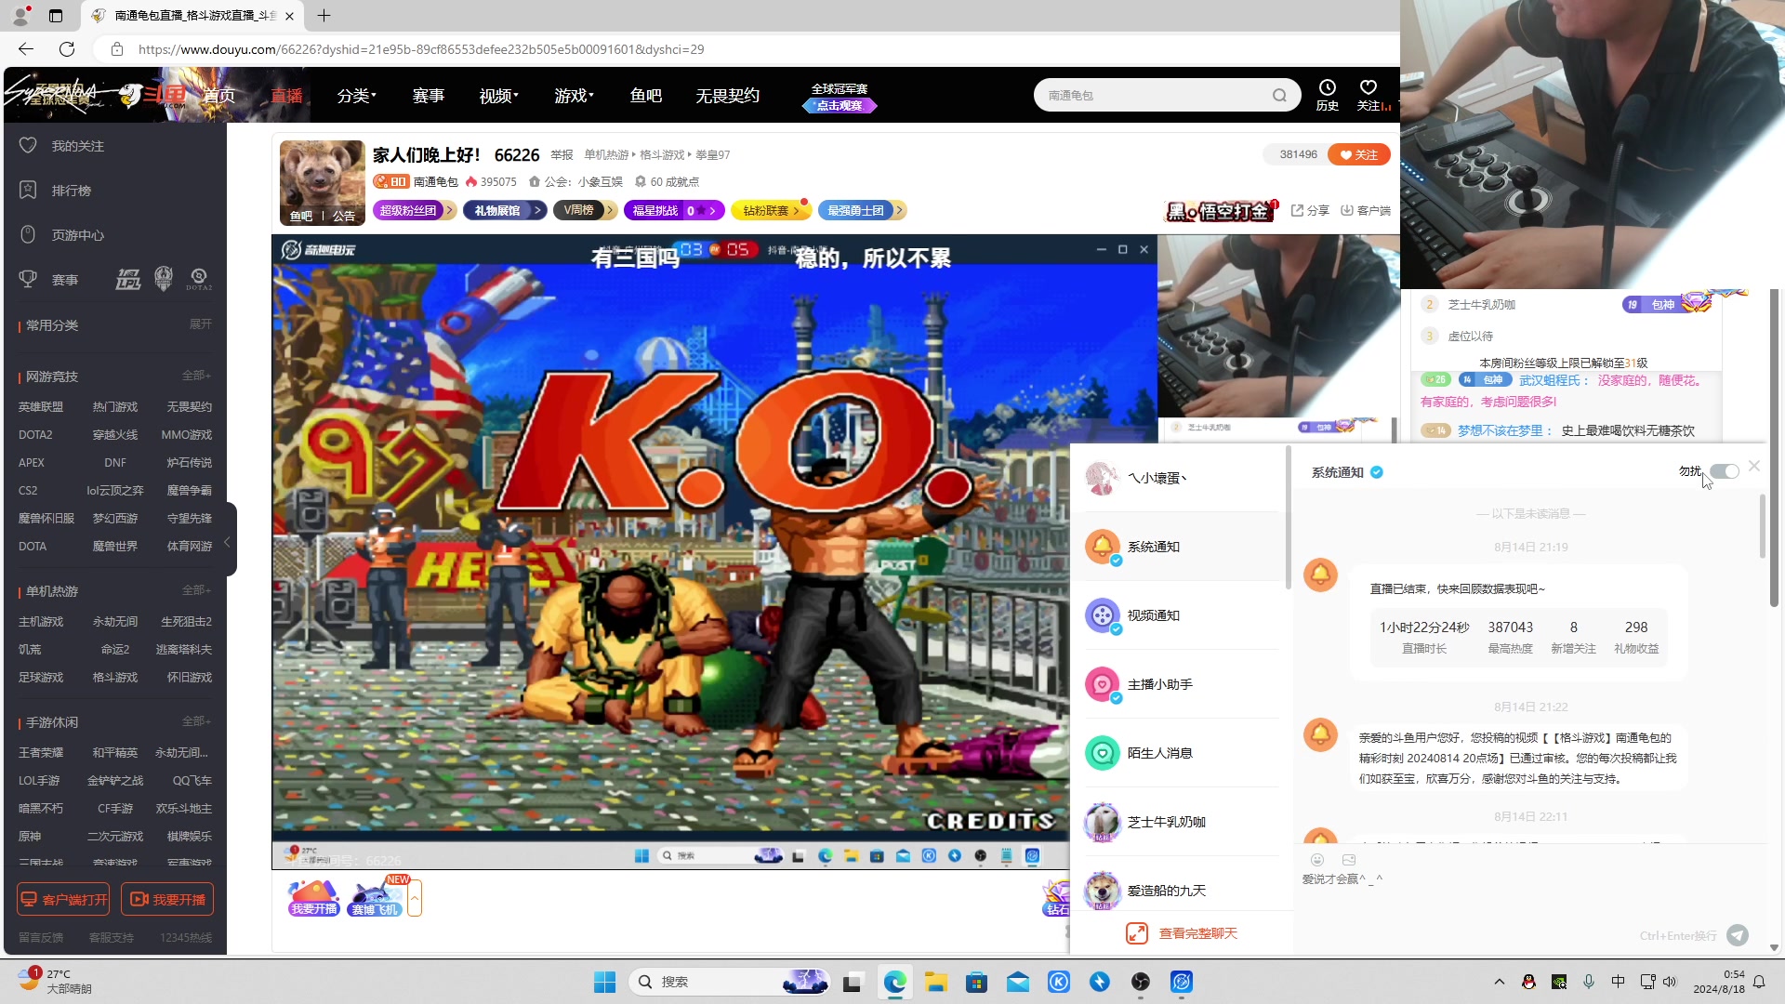
Task: Click the send paper-plane button
Action: pos(1738,935)
